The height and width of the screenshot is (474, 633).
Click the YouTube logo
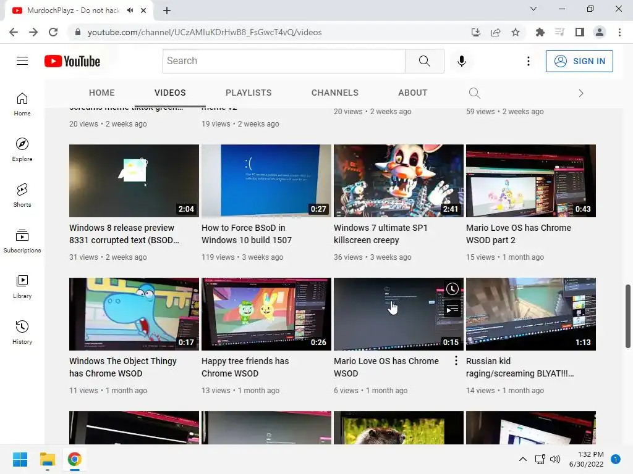[72, 61]
